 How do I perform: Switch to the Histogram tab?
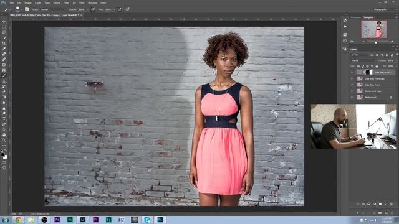tap(356, 17)
